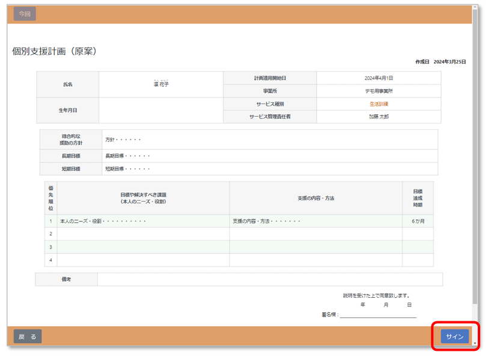Viewport: 488px width, 358px height.
Task: Click the manager name 加藤 太郎
Action: point(379,117)
